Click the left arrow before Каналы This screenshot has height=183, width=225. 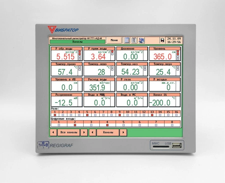pos(92,132)
